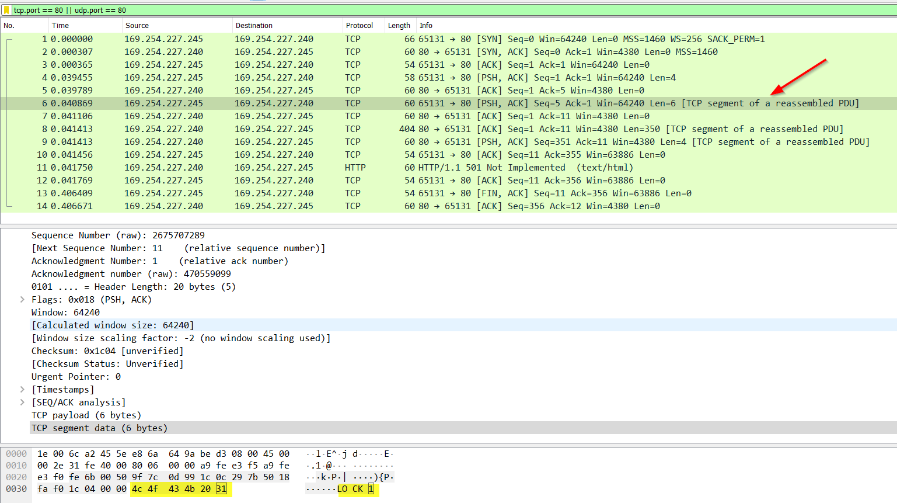Select HTTP packet 11, 501 Not Implemented
Screen dimensions: 897x503
(x=448, y=168)
